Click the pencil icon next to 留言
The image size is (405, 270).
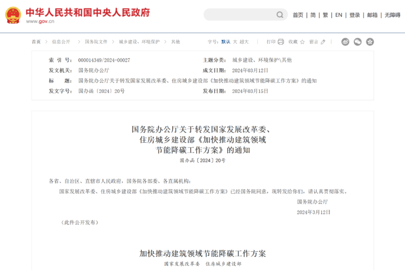pos(323,42)
